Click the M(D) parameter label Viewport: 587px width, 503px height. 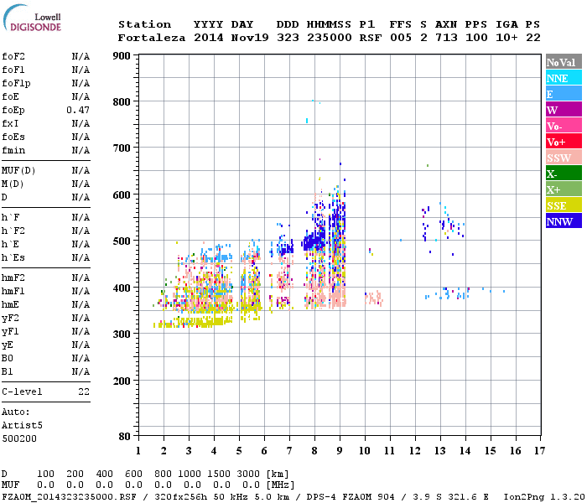click(13, 184)
